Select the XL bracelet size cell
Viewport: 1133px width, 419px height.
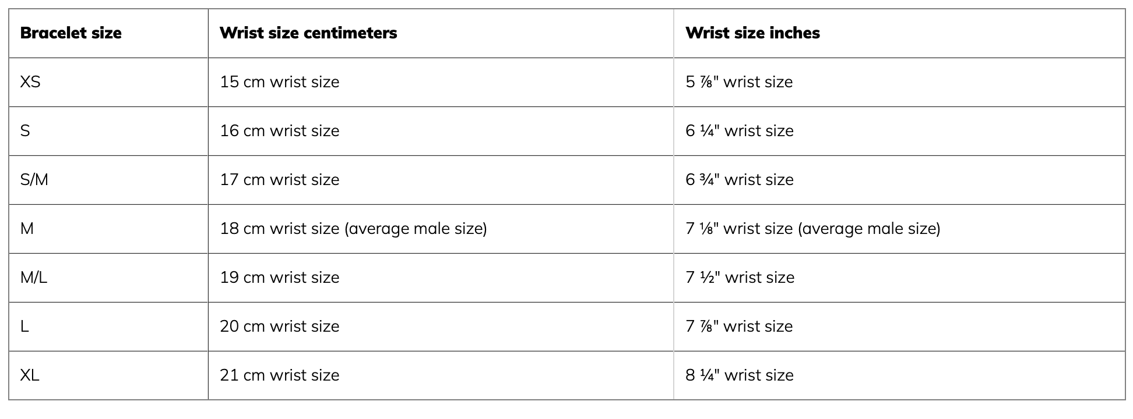[30, 375]
